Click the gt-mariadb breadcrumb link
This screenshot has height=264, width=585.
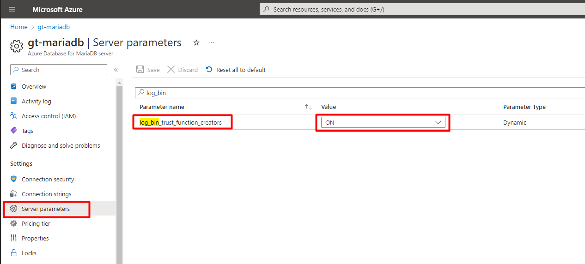[x=54, y=27]
